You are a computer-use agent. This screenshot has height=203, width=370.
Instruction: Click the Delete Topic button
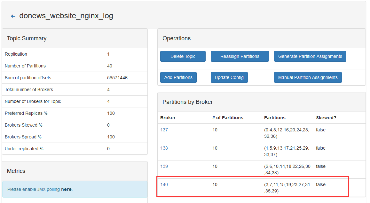click(183, 56)
